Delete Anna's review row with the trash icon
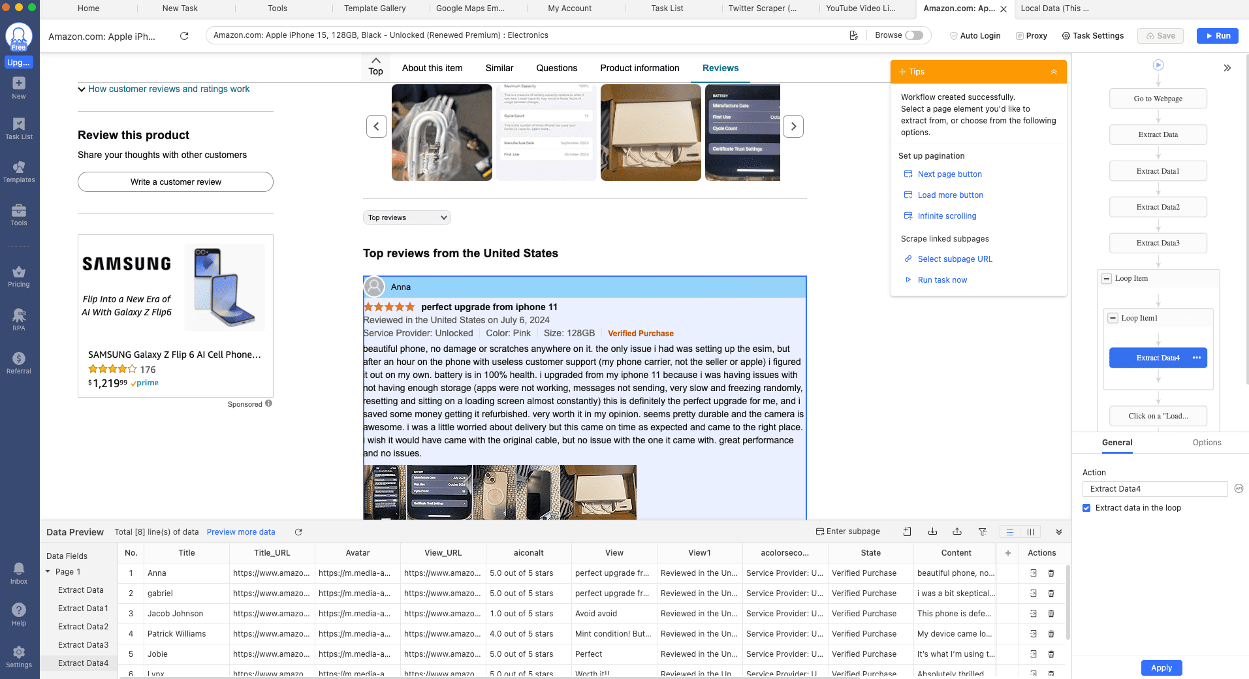Image resolution: width=1249 pixels, height=679 pixels. pyautogui.click(x=1051, y=573)
